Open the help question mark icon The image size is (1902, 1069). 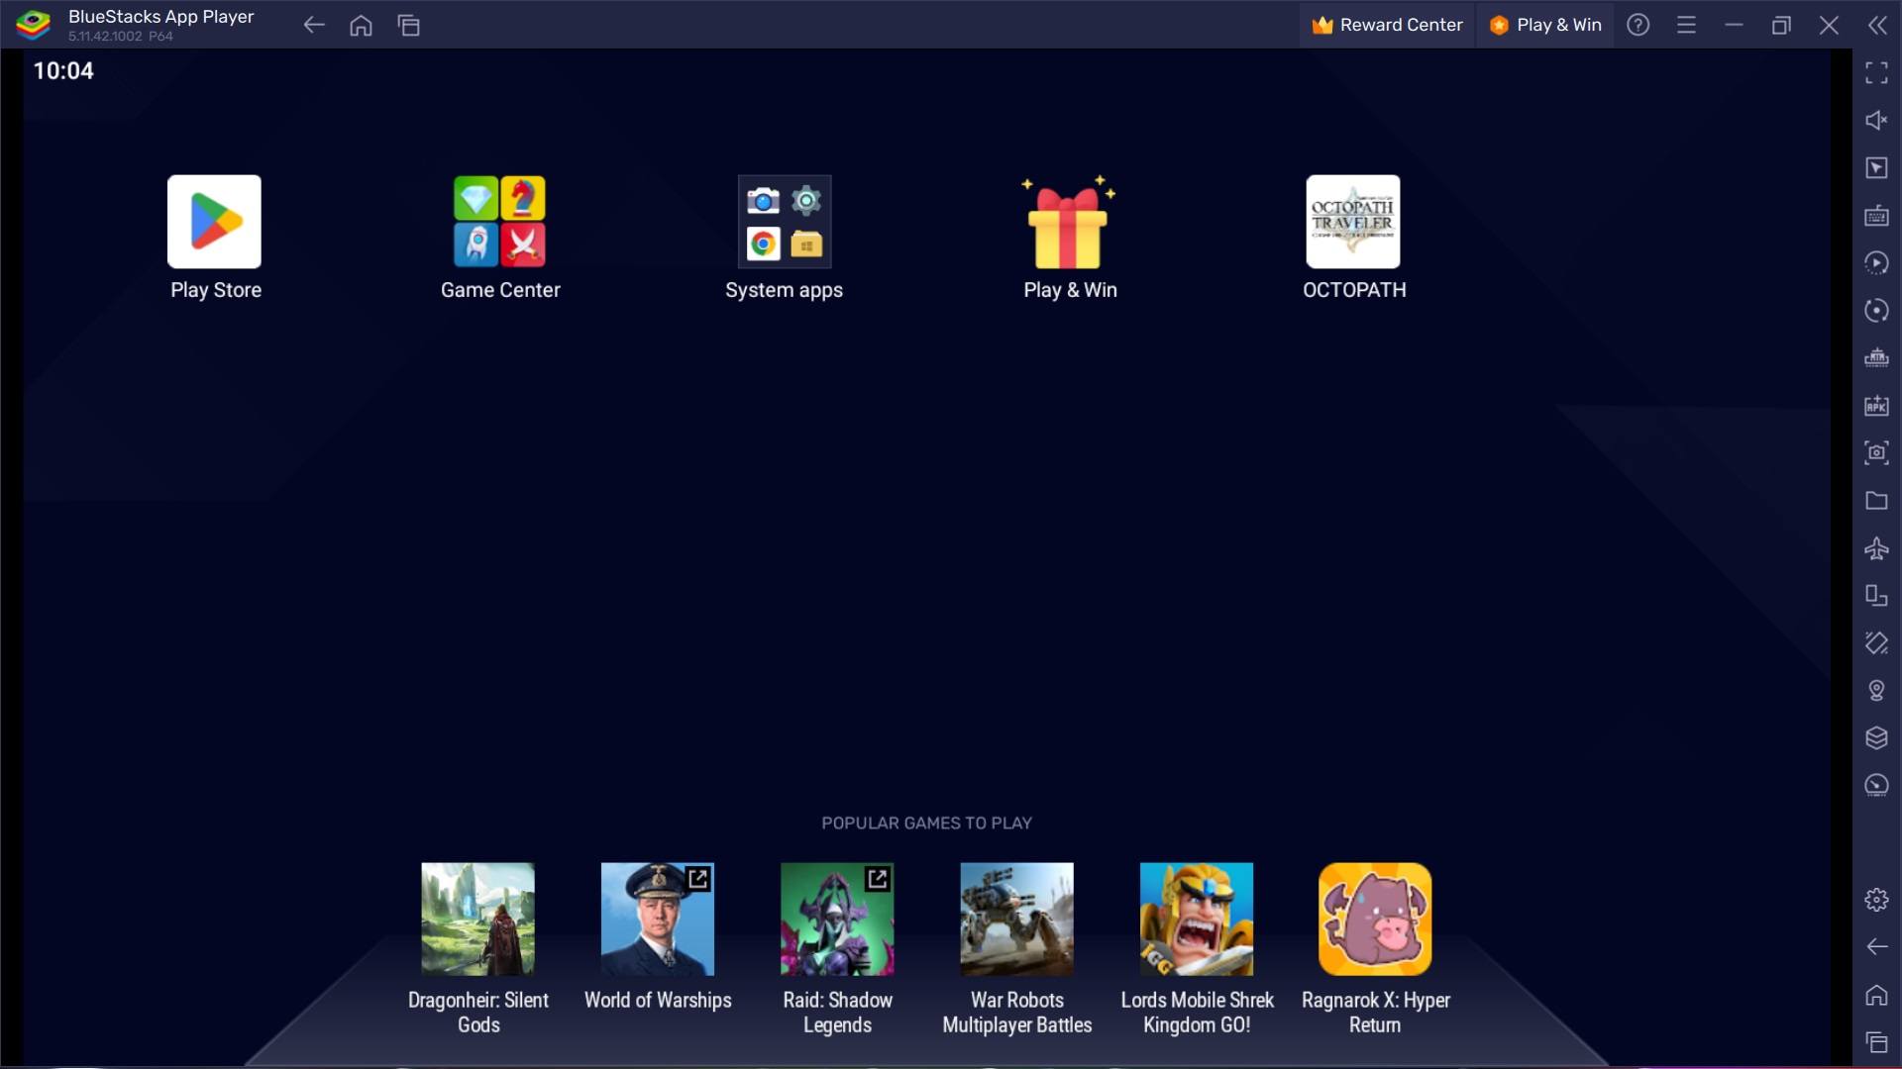coord(1638,25)
